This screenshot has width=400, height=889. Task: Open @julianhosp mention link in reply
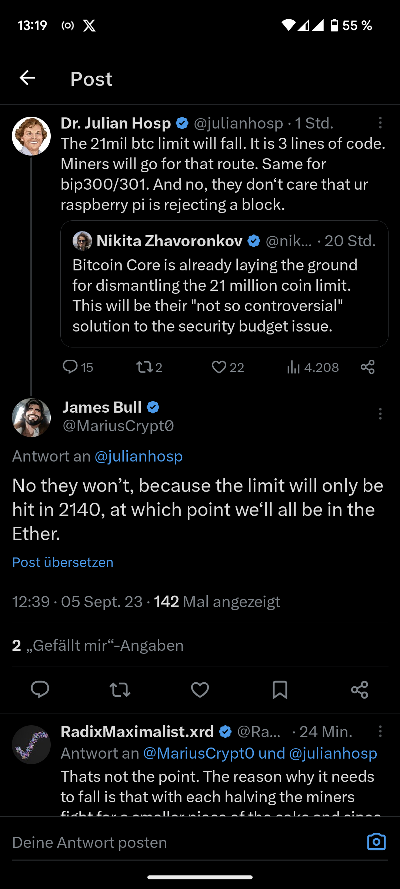tap(139, 456)
